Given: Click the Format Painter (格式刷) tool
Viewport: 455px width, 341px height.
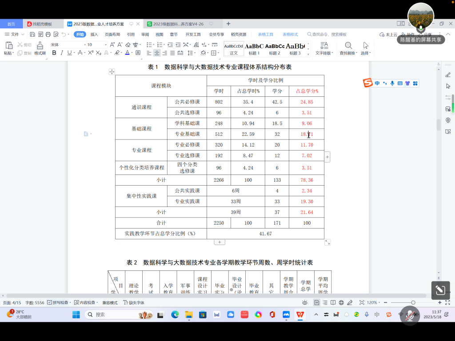Looking at the screenshot, I should 40,48.
